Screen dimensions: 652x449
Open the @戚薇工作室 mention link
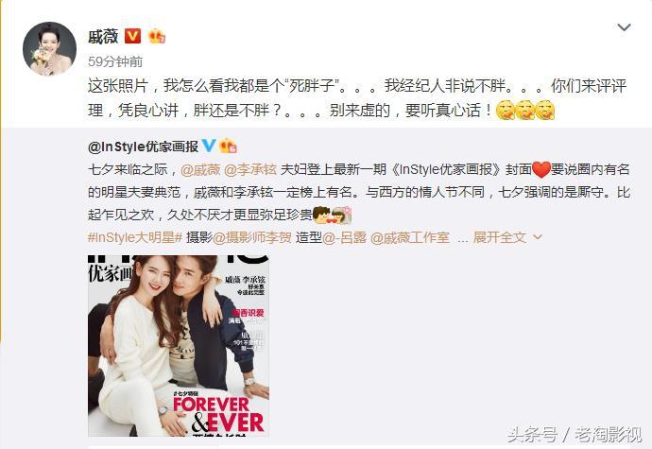(x=410, y=237)
